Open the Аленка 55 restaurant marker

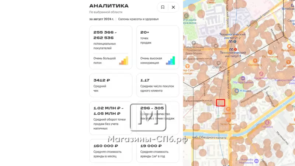[x=228, y=109]
